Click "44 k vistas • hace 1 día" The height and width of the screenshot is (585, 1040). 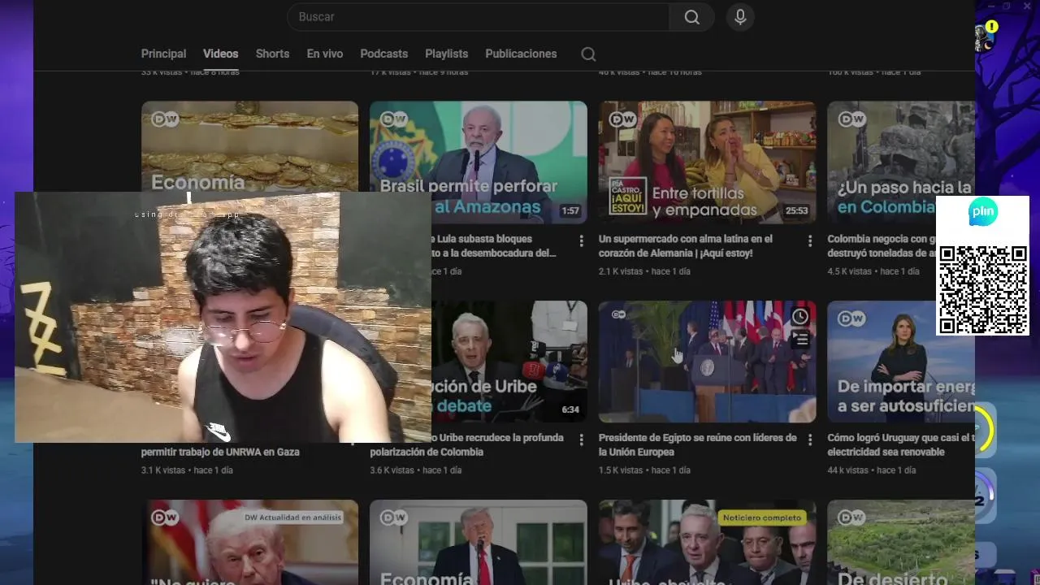click(871, 470)
